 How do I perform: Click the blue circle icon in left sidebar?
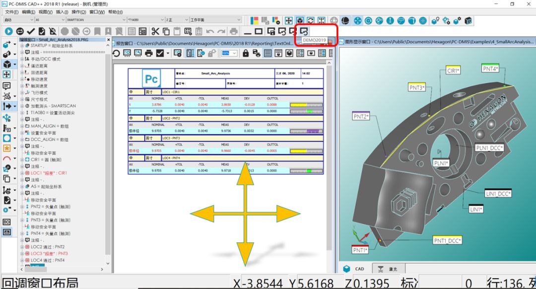[x=7, y=138]
